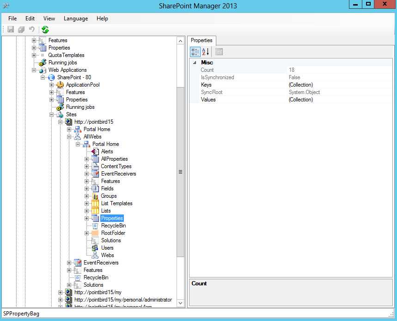Screen dimensions: 397x321
Task: Expand the http://pointbird15/my site node
Action: tap(60, 292)
